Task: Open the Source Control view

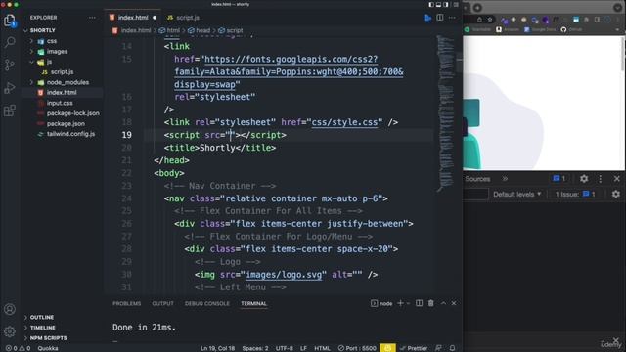Action: coord(10,65)
